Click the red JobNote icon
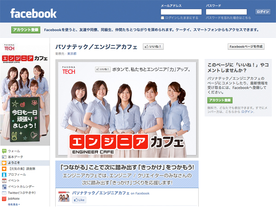The height and width of the screenshot is (207, 276). (4, 199)
